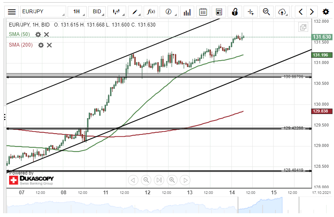Viewport: 334px width, 217px height.
Task: Open the hamburger main menu
Action: pos(12,12)
